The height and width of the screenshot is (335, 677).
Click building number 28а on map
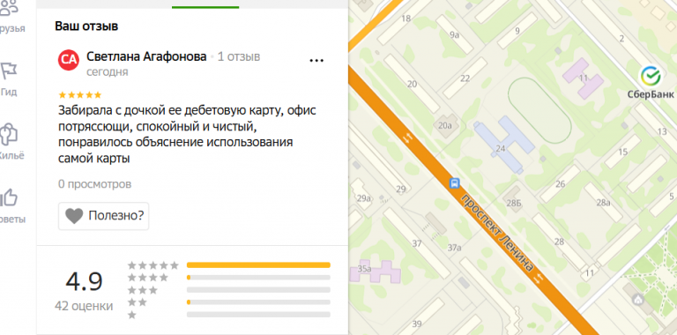(604, 203)
